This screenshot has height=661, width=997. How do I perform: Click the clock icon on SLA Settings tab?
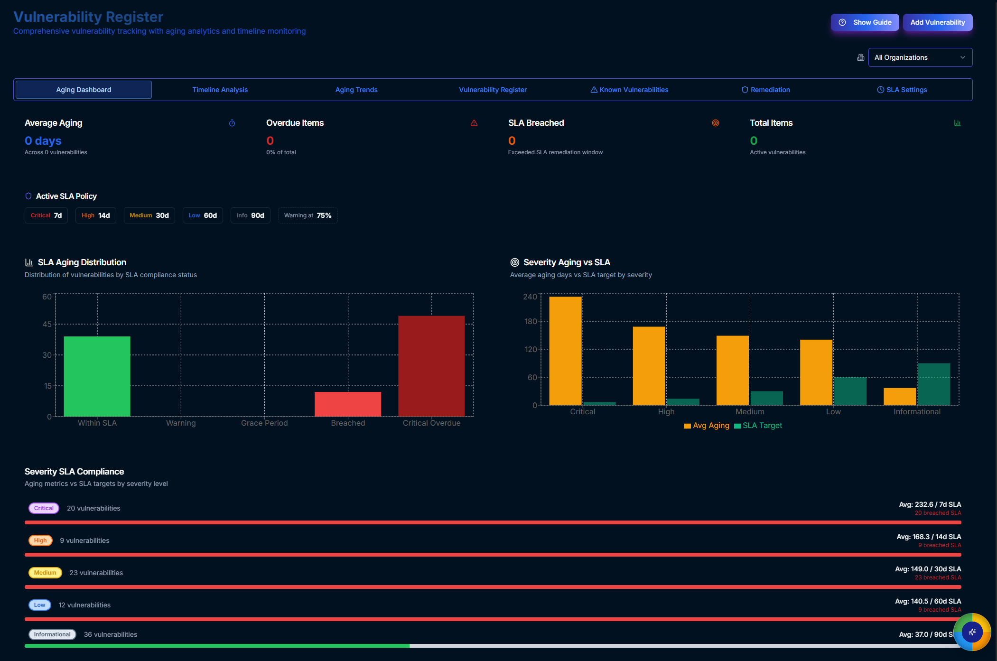click(x=881, y=90)
